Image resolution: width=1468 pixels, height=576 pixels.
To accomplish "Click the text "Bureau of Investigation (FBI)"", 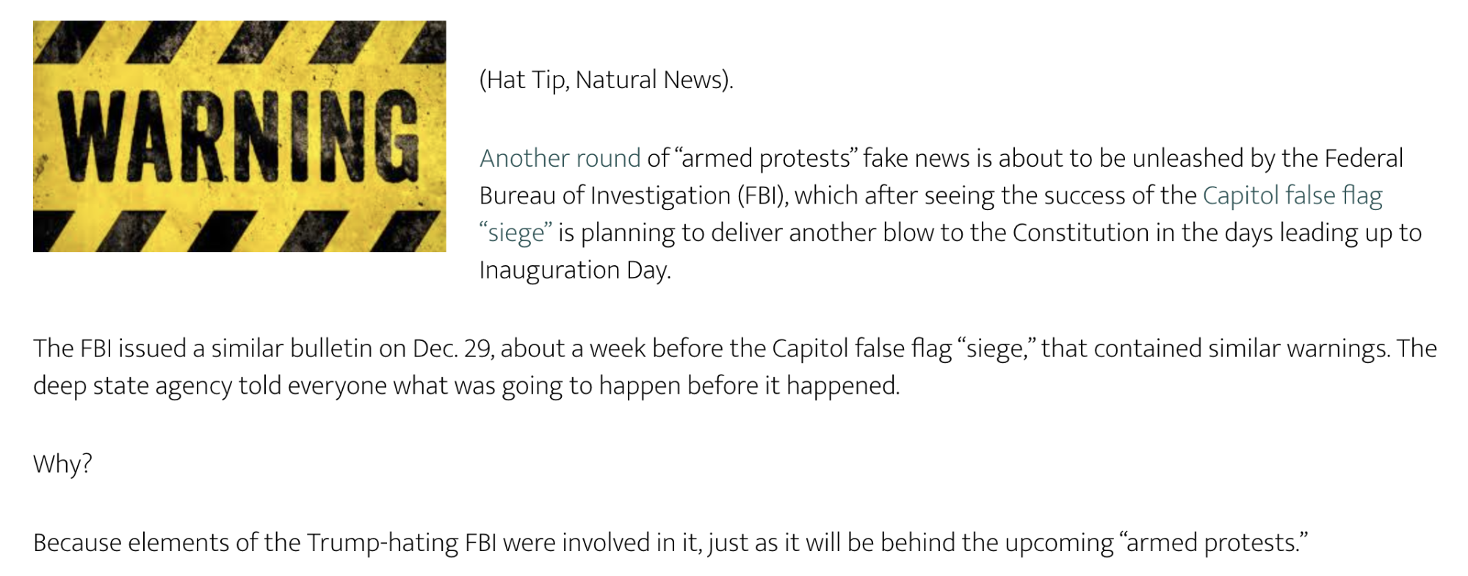I will (x=634, y=195).
